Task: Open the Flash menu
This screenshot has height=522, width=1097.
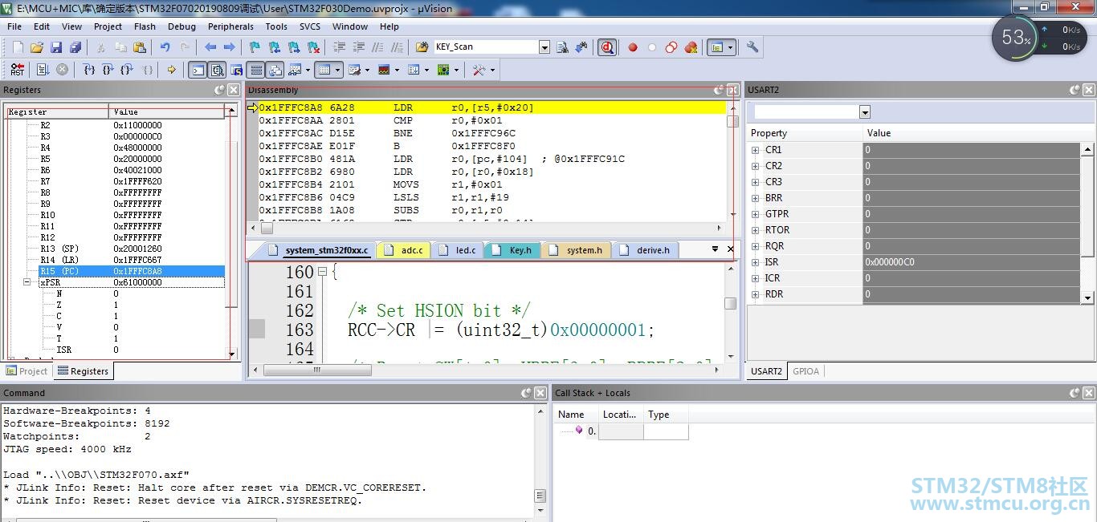Action: (x=145, y=26)
